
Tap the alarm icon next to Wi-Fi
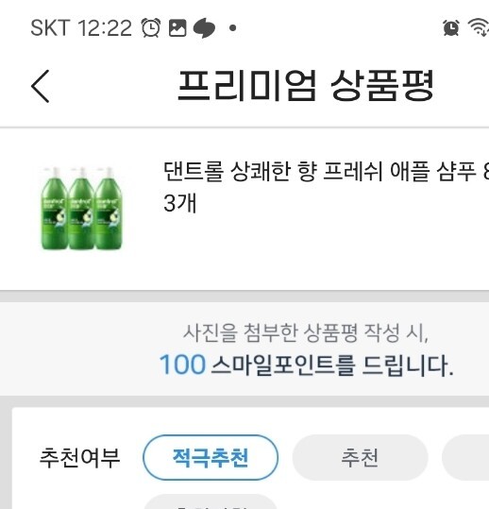[451, 27]
